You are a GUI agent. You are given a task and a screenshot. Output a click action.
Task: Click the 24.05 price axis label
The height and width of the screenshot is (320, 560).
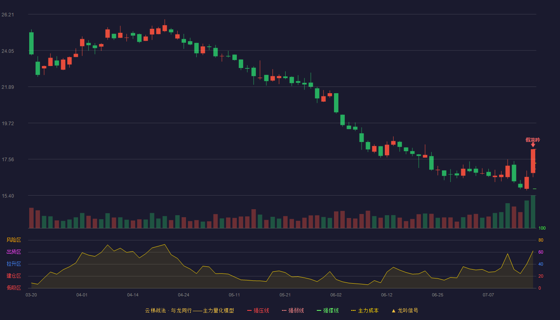pyautogui.click(x=8, y=51)
